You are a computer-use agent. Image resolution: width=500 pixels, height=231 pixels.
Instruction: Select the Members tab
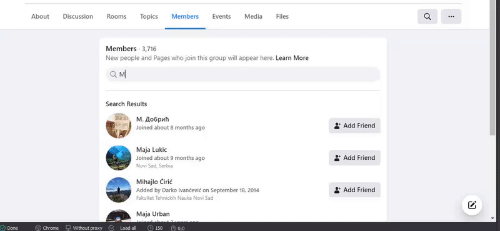[185, 17]
